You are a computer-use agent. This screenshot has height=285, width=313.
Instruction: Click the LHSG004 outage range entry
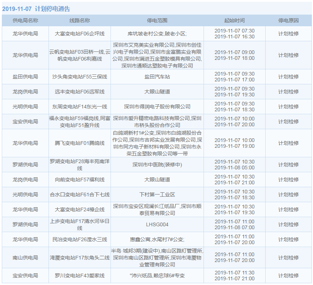157,224
